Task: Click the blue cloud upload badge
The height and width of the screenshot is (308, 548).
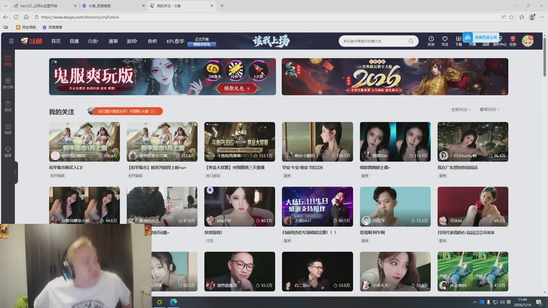Action: pyautogui.click(x=482, y=37)
